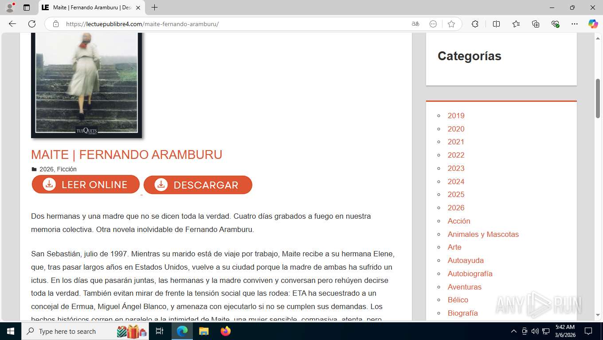Click the scrollbar down arrow
Screen dimensions: 603x340
pos(598,315)
